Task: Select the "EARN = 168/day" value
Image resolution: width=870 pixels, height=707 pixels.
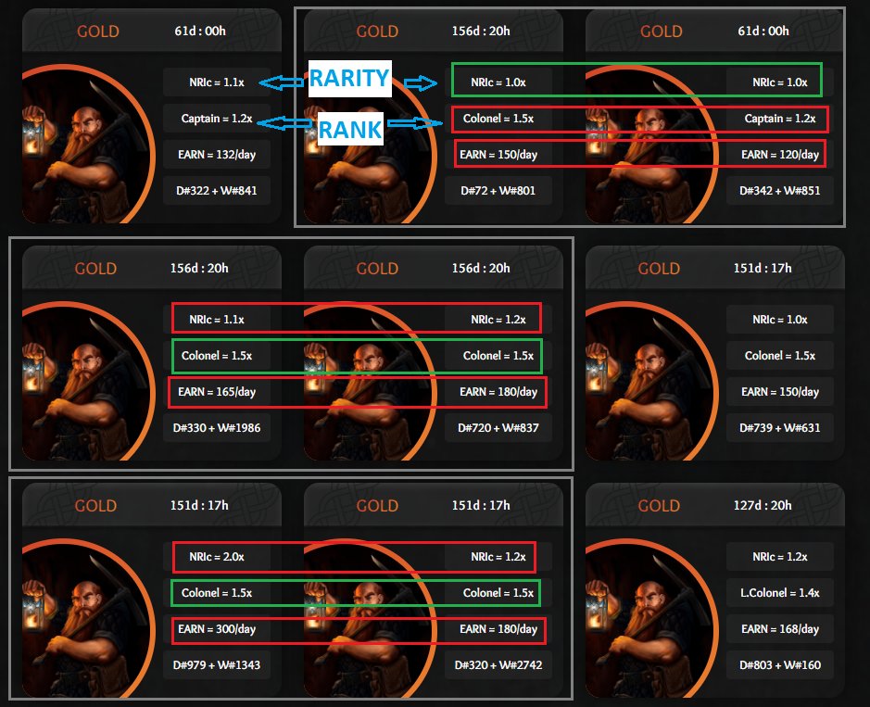Action: point(779,629)
